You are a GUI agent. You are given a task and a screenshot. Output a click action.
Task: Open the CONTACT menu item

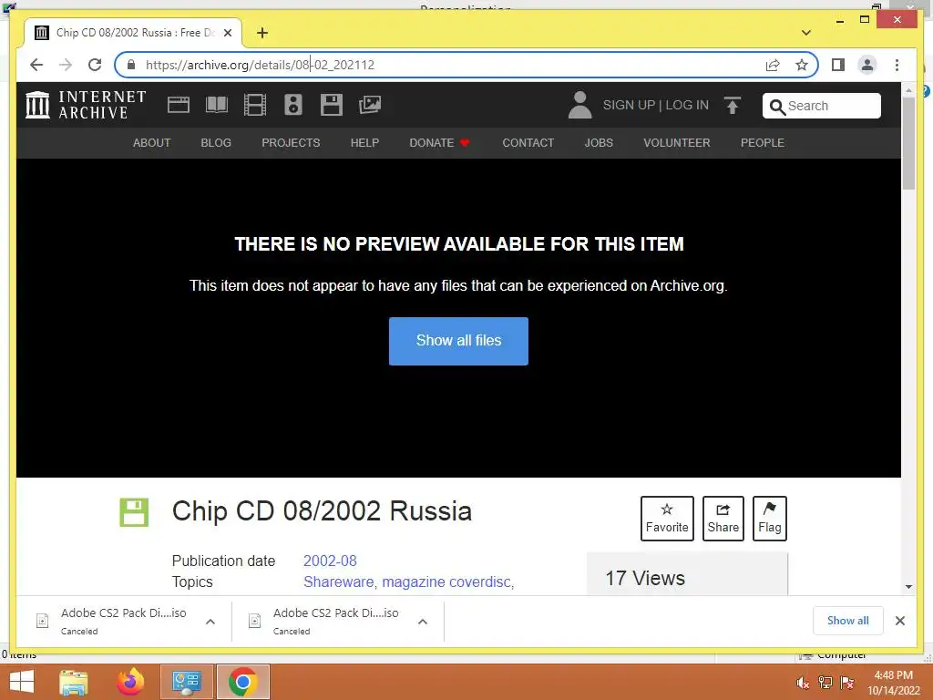(x=528, y=143)
